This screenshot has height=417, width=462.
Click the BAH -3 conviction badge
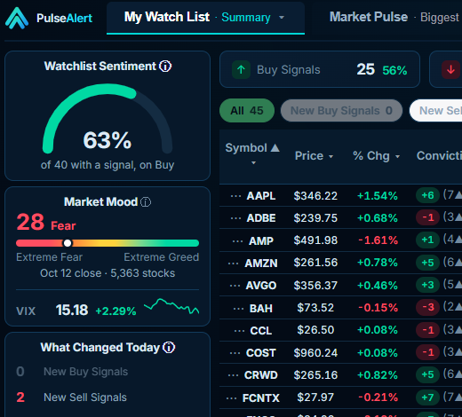pyautogui.click(x=427, y=307)
